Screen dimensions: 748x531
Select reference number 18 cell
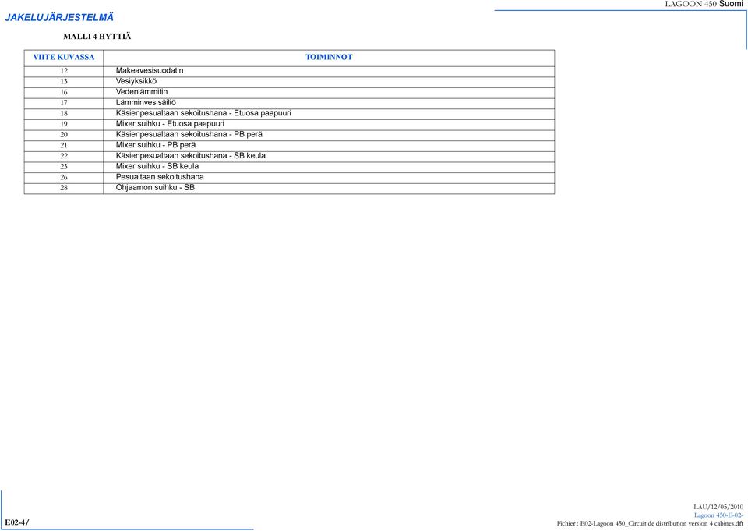coord(64,113)
